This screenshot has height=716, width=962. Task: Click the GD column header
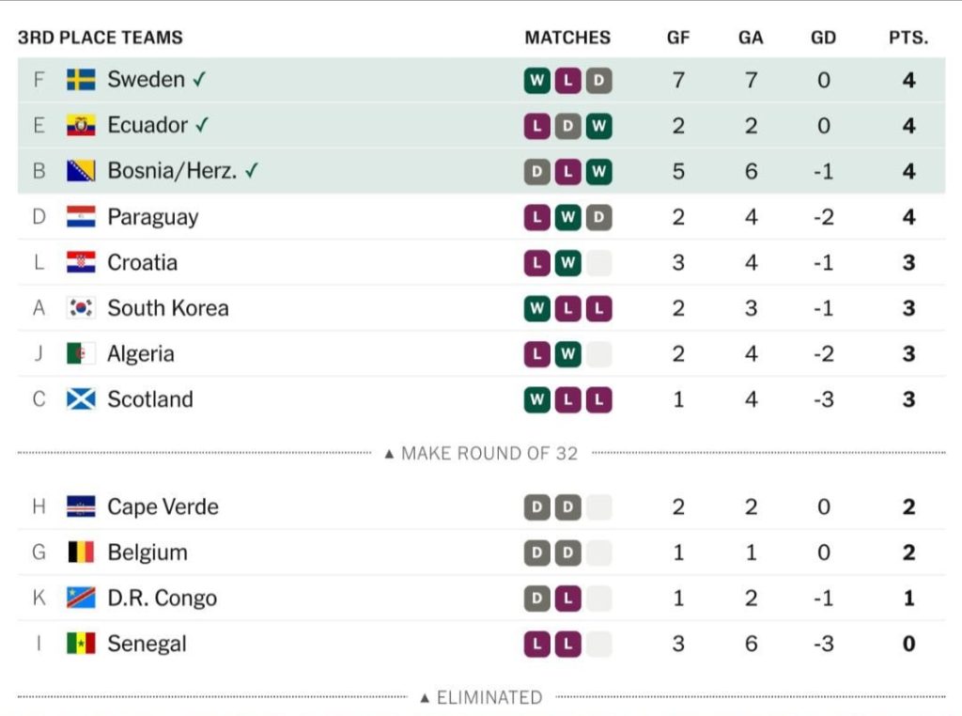[x=823, y=38]
